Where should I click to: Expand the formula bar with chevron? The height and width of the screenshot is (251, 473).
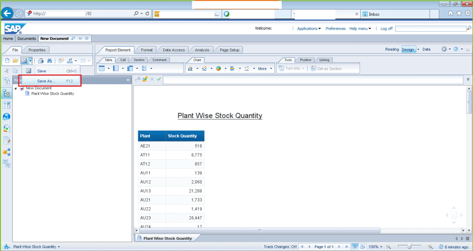[468, 79]
